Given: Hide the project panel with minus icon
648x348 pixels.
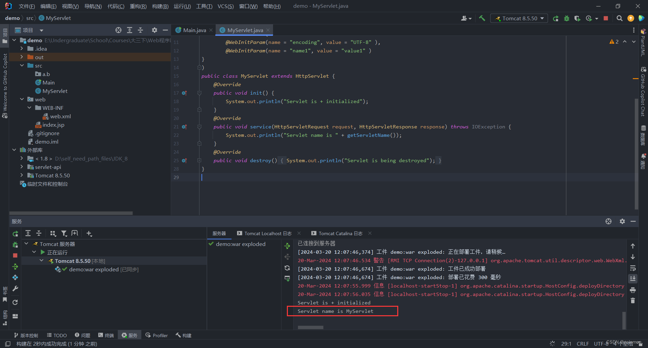Looking at the screenshot, I should (165, 30).
